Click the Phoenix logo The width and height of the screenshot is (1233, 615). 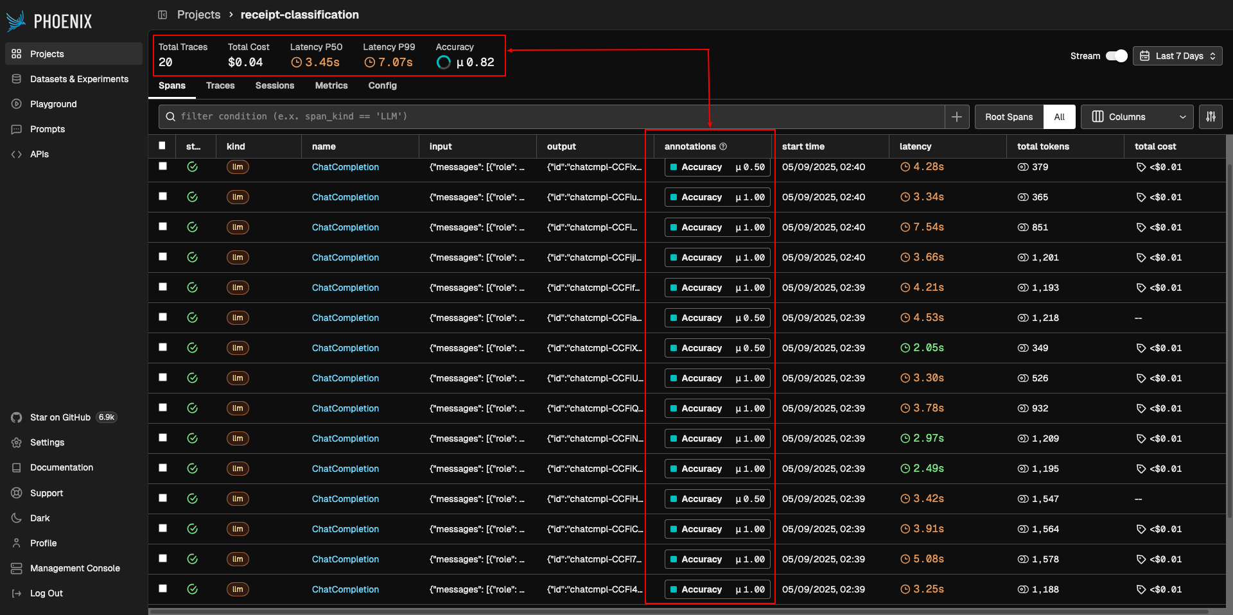coord(15,20)
